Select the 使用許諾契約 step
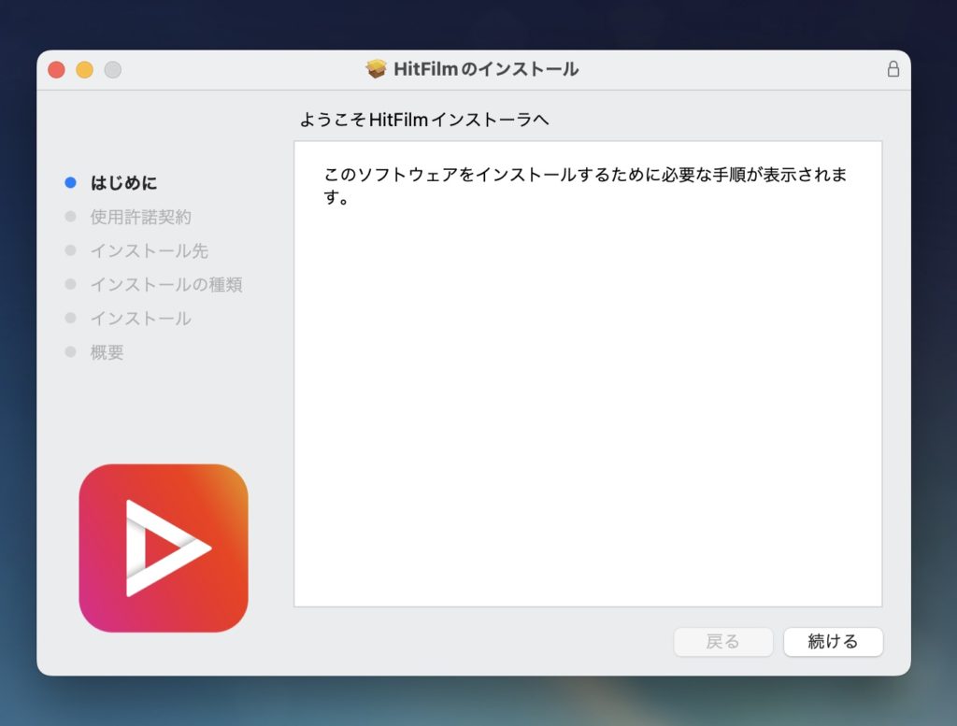This screenshot has width=957, height=726. (140, 217)
